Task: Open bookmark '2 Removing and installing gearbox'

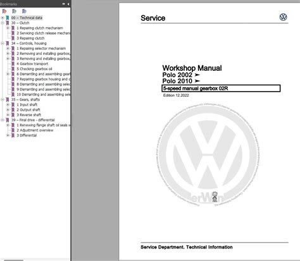Action: point(44,54)
